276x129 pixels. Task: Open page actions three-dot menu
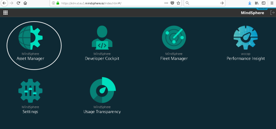(166, 3)
